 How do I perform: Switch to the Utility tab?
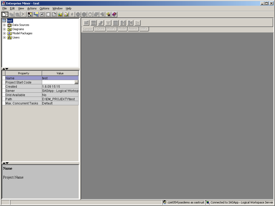(144, 29)
